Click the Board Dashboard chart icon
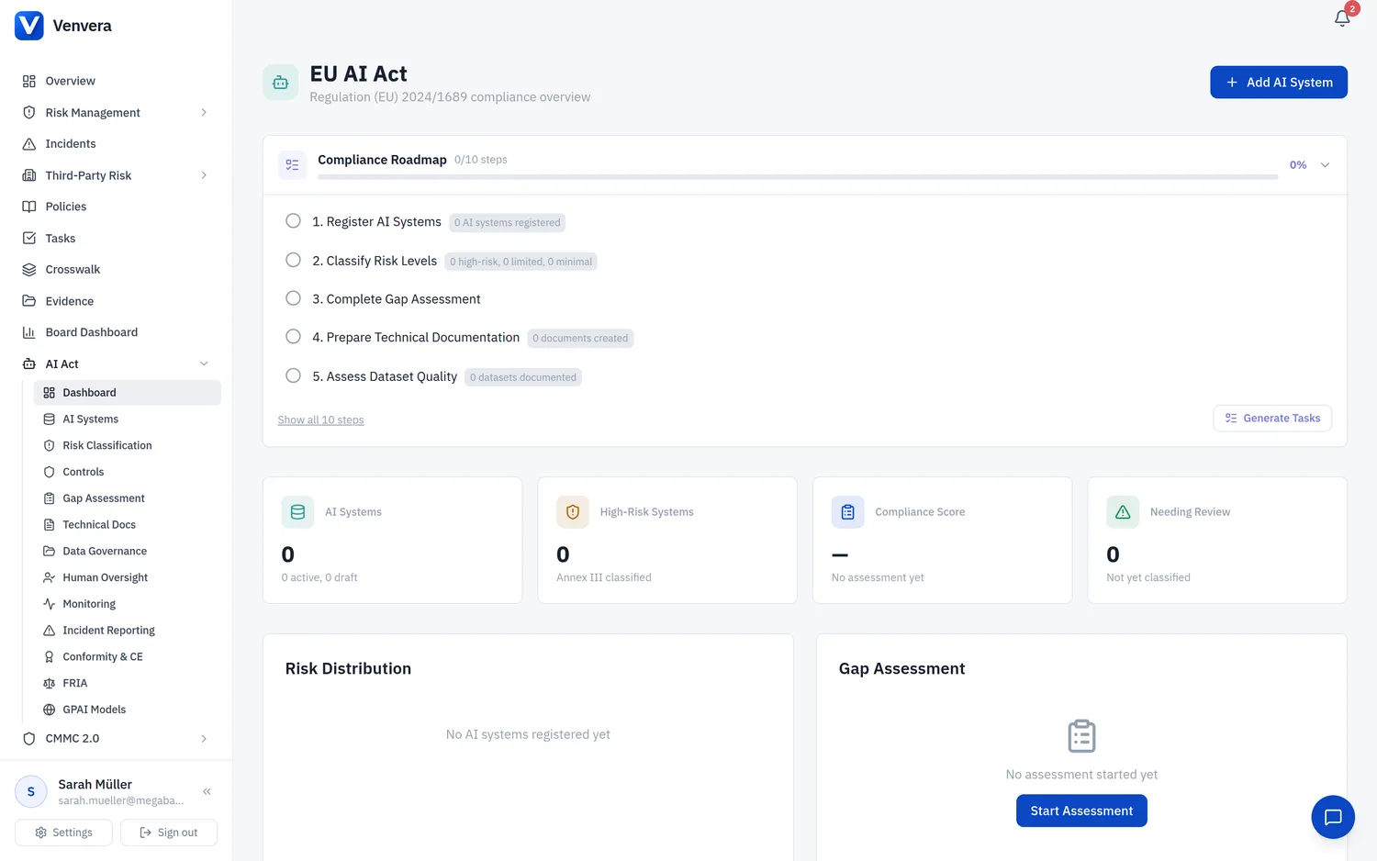Viewport: 1377px width, 861px height. pos(29,332)
